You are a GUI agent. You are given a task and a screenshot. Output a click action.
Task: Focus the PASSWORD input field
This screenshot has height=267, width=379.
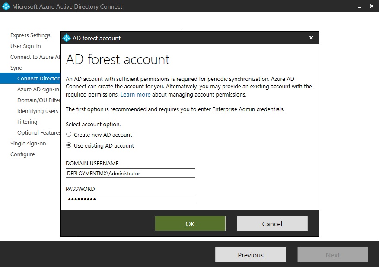point(130,199)
